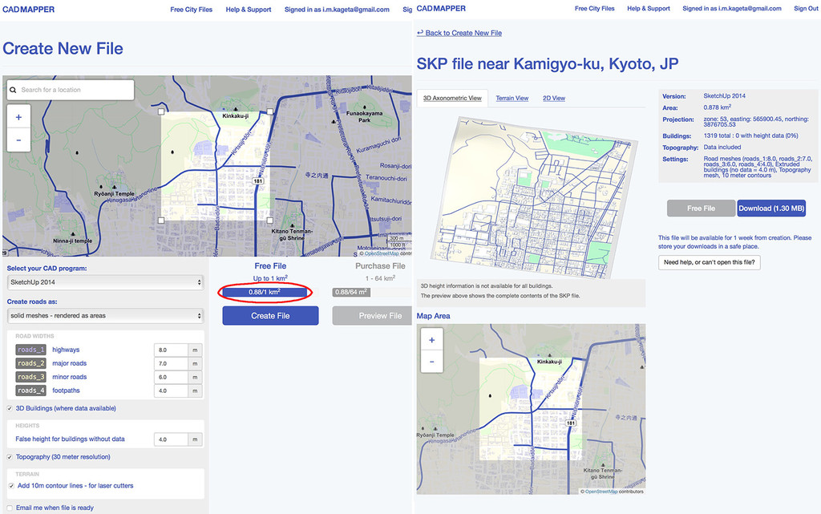
Task: Click CADMAPPER logo in left window
Action: tap(29, 10)
